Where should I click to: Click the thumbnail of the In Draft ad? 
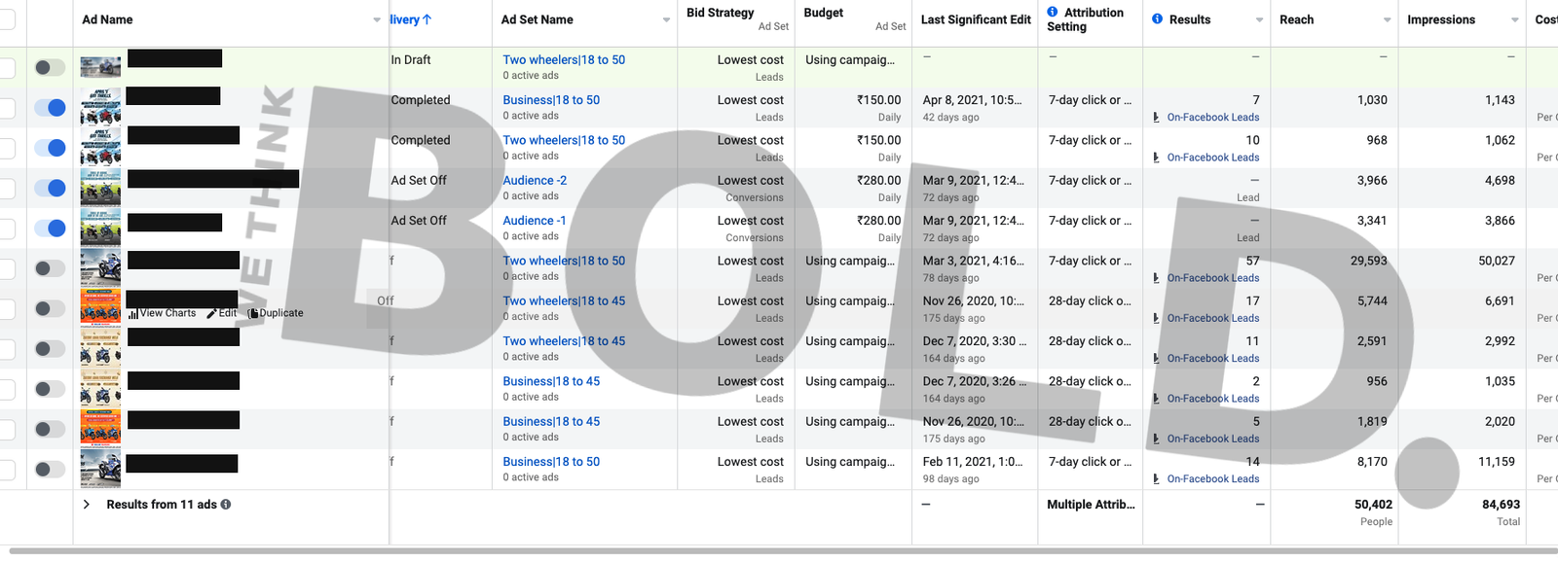pyautogui.click(x=100, y=67)
